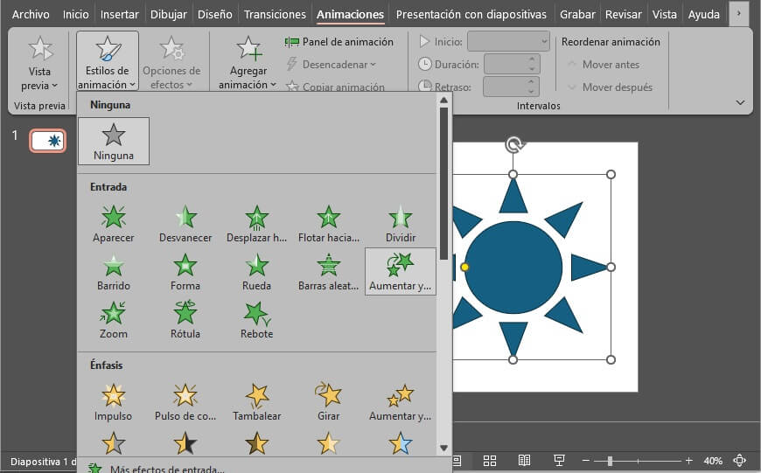
Task: Switch to reading view icon
Action: [524, 461]
